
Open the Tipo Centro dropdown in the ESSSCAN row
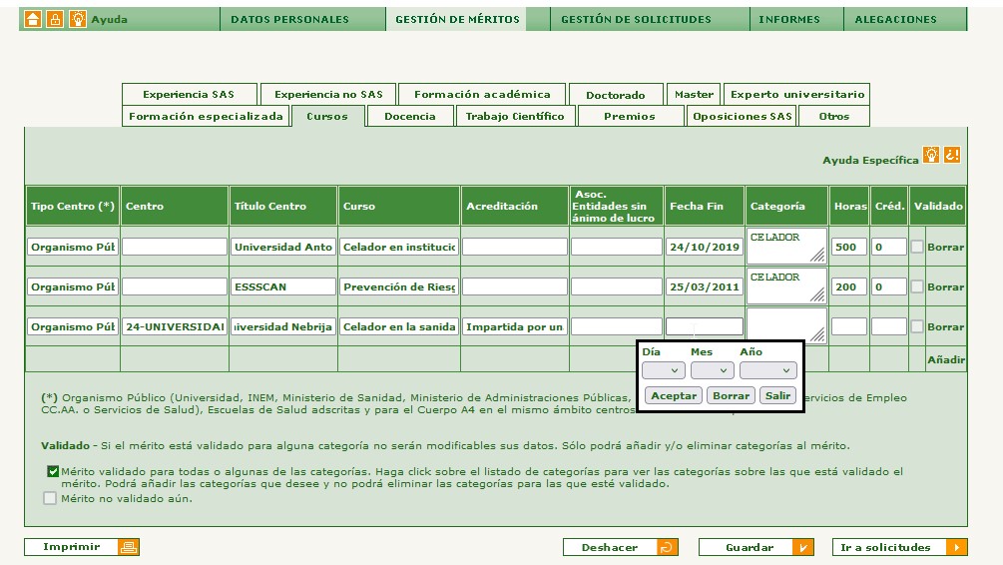73,286
